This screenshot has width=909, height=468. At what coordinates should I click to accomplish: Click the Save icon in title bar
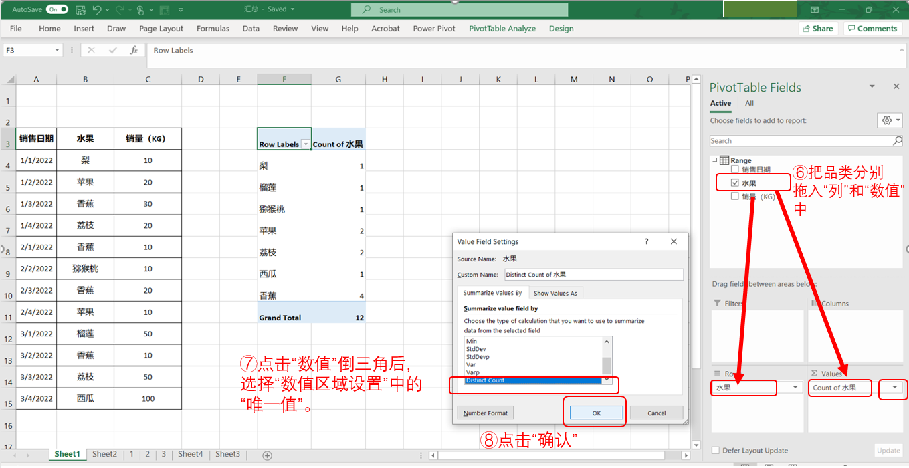pyautogui.click(x=80, y=10)
